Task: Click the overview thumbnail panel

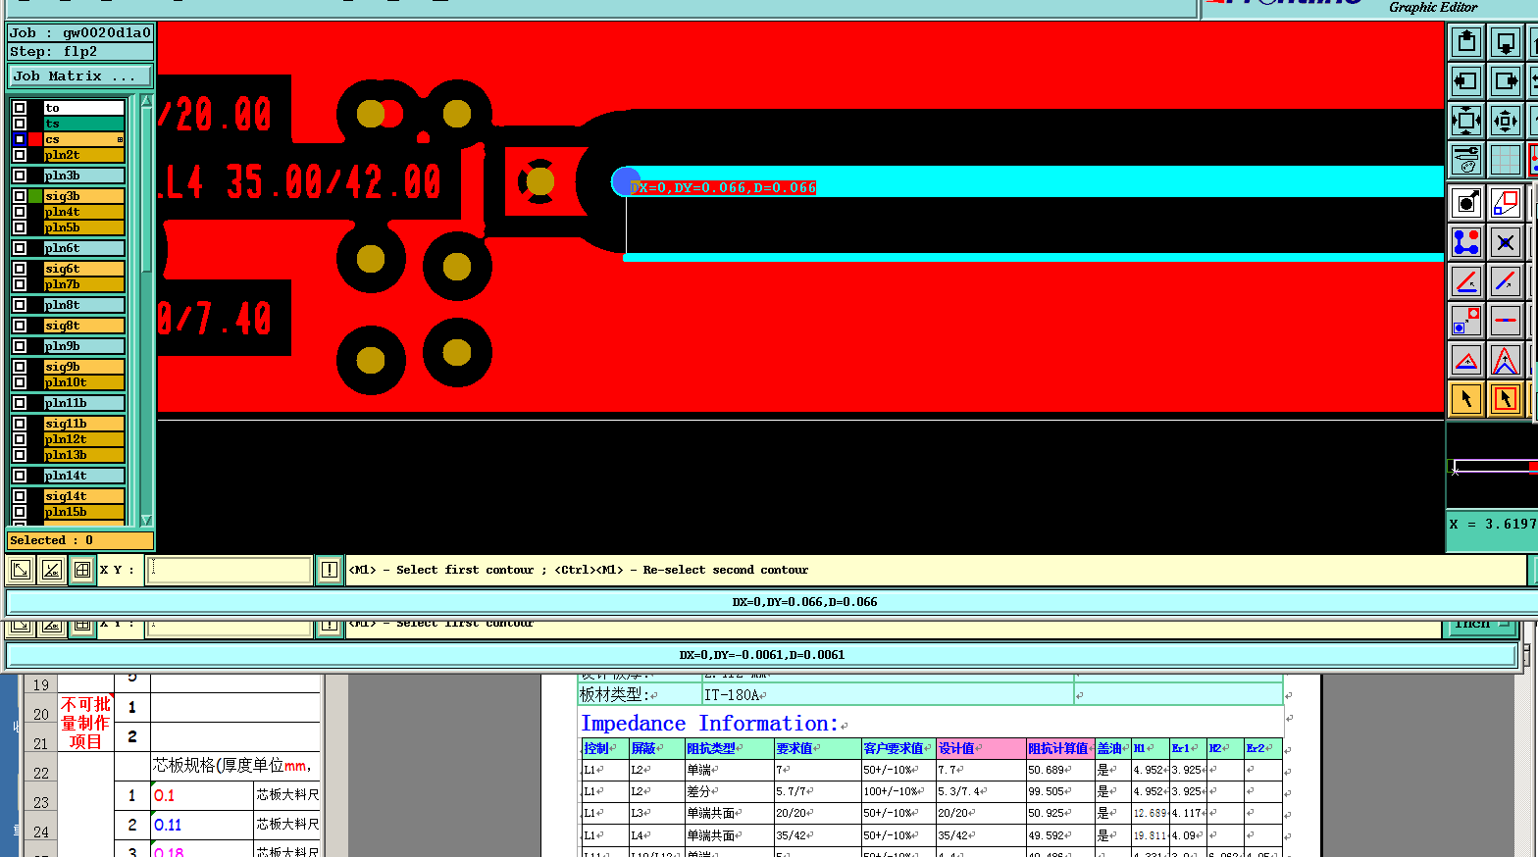Action: click(x=1492, y=466)
